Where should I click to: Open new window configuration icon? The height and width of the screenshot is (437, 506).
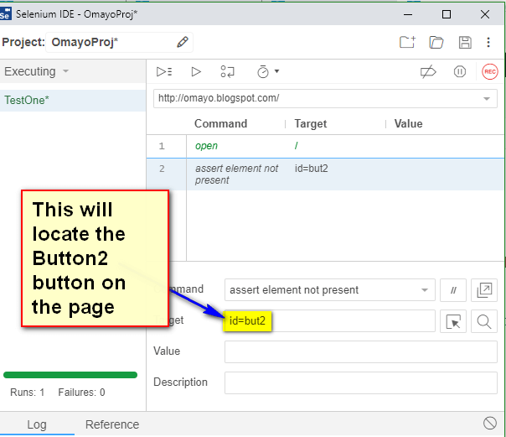pos(484,290)
